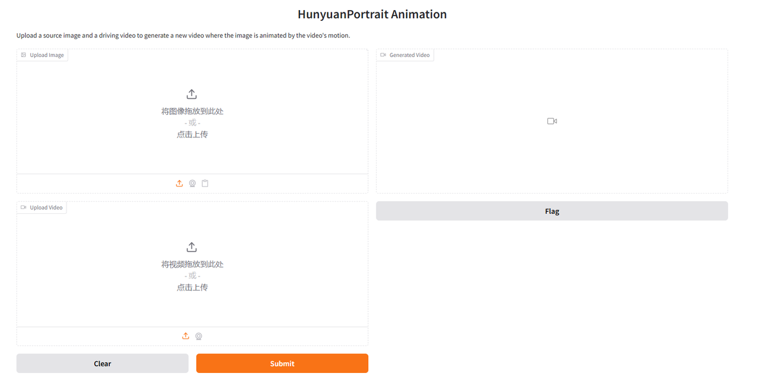
Task: Click the "Upload Image" label text
Action: (47, 55)
